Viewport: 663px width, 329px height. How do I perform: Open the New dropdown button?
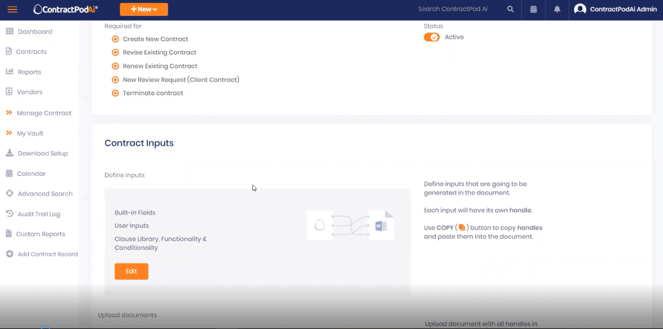click(x=144, y=9)
